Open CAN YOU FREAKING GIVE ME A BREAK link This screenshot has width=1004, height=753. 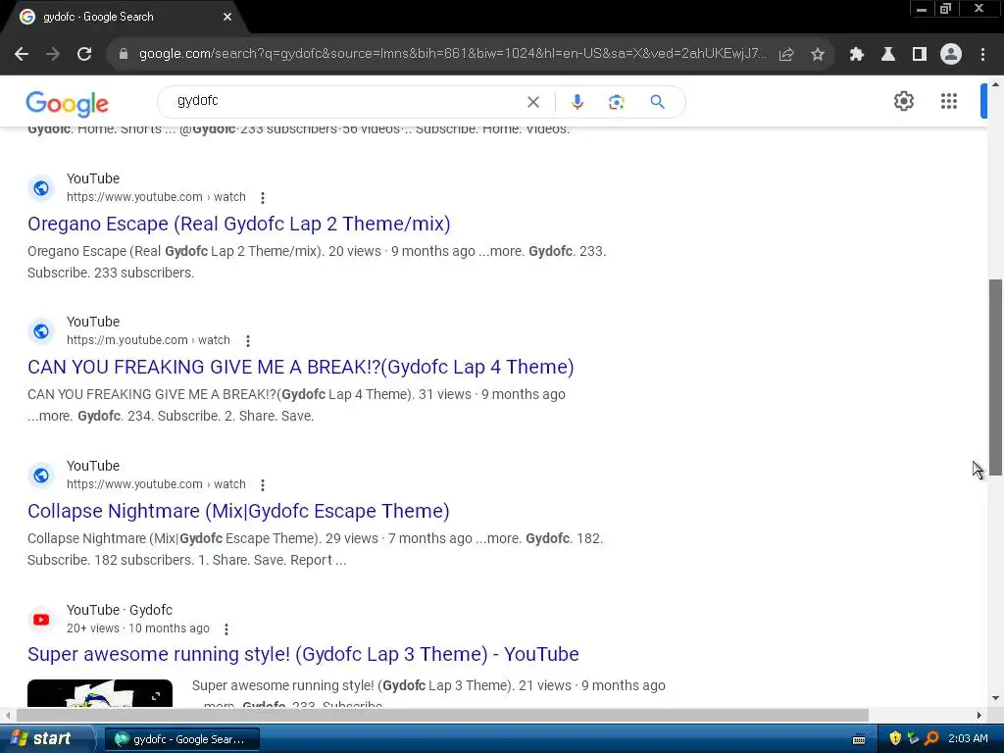point(300,367)
